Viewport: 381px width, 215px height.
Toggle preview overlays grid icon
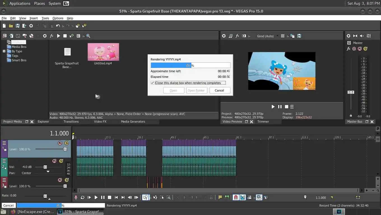click(283, 36)
